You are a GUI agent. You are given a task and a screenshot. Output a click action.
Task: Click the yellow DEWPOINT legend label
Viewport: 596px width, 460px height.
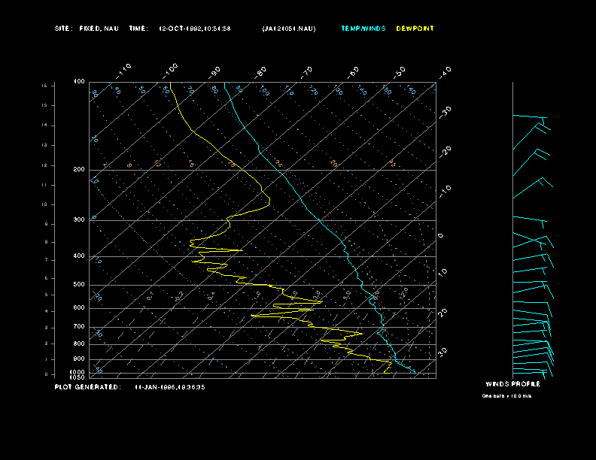coord(415,29)
